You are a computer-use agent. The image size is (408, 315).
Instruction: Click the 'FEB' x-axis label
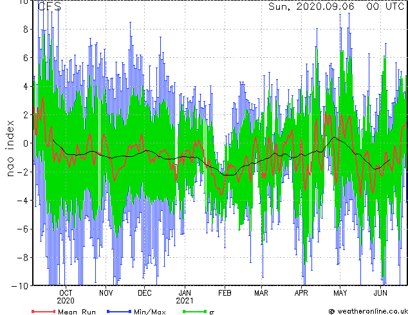click(x=225, y=293)
